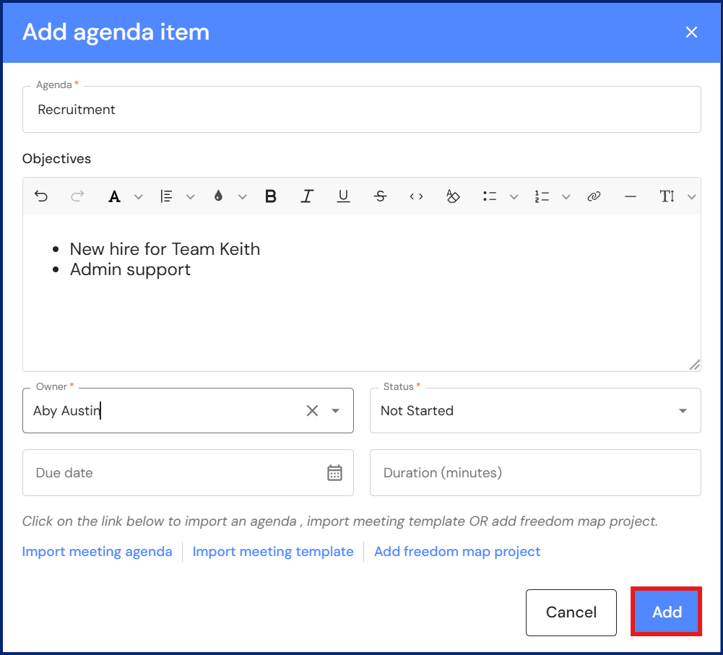This screenshot has height=655, width=723.
Task: Insert a hyperlink using the link icon
Action: (x=594, y=196)
